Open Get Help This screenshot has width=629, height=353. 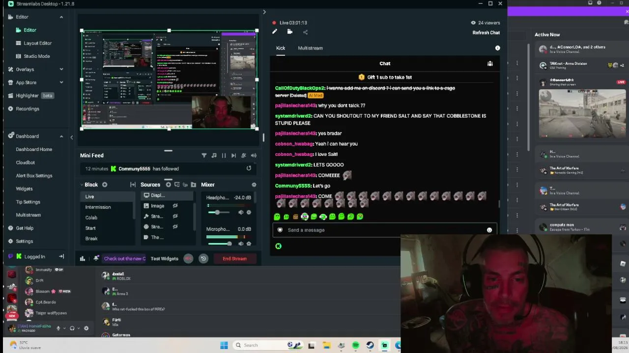pos(25,228)
